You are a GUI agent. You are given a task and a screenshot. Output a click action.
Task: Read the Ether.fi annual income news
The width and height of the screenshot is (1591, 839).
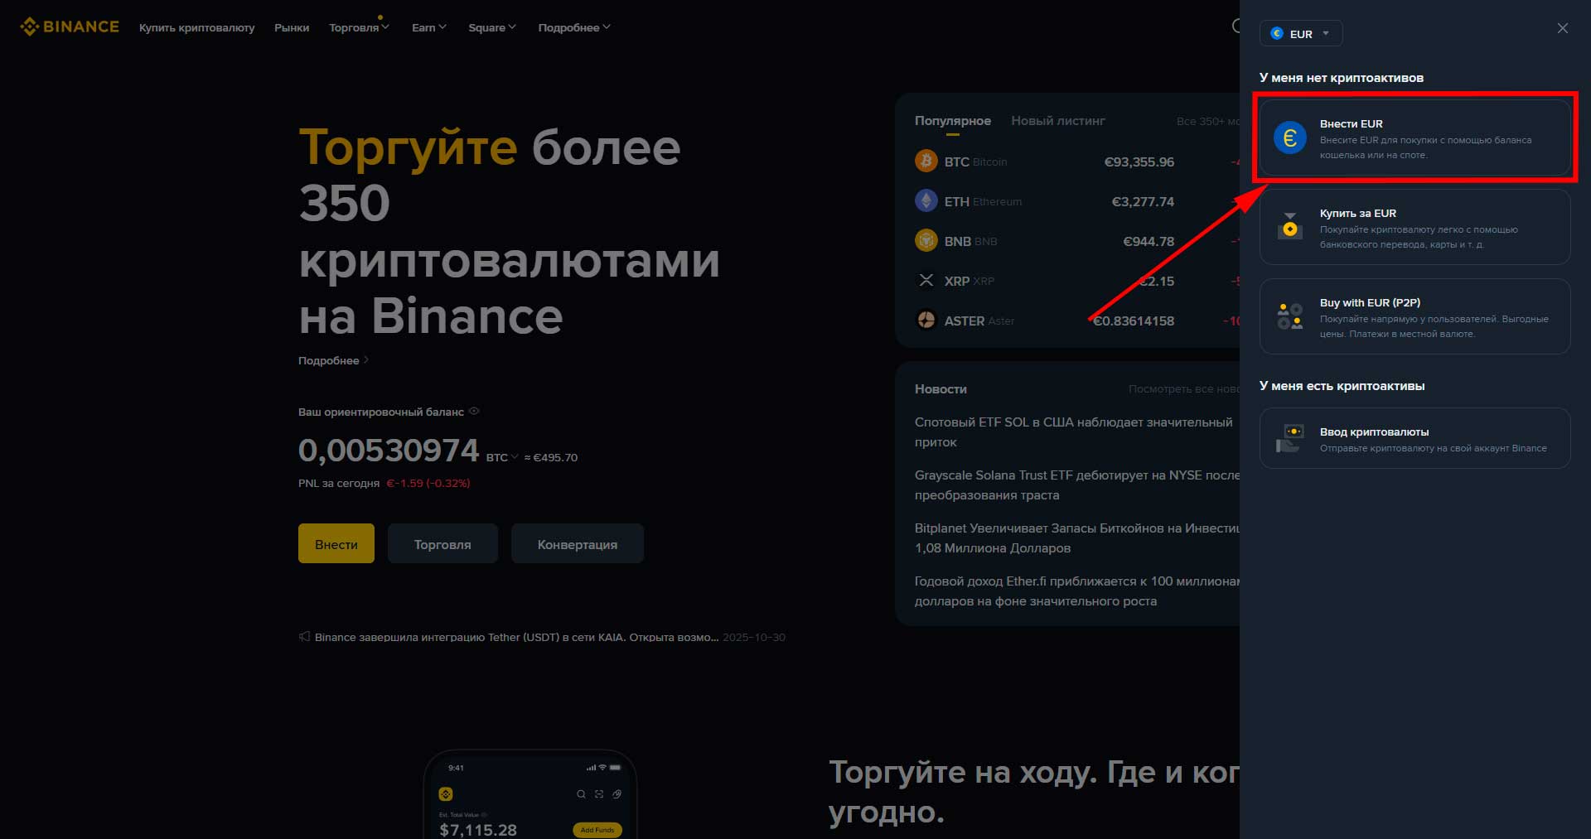point(1077,591)
